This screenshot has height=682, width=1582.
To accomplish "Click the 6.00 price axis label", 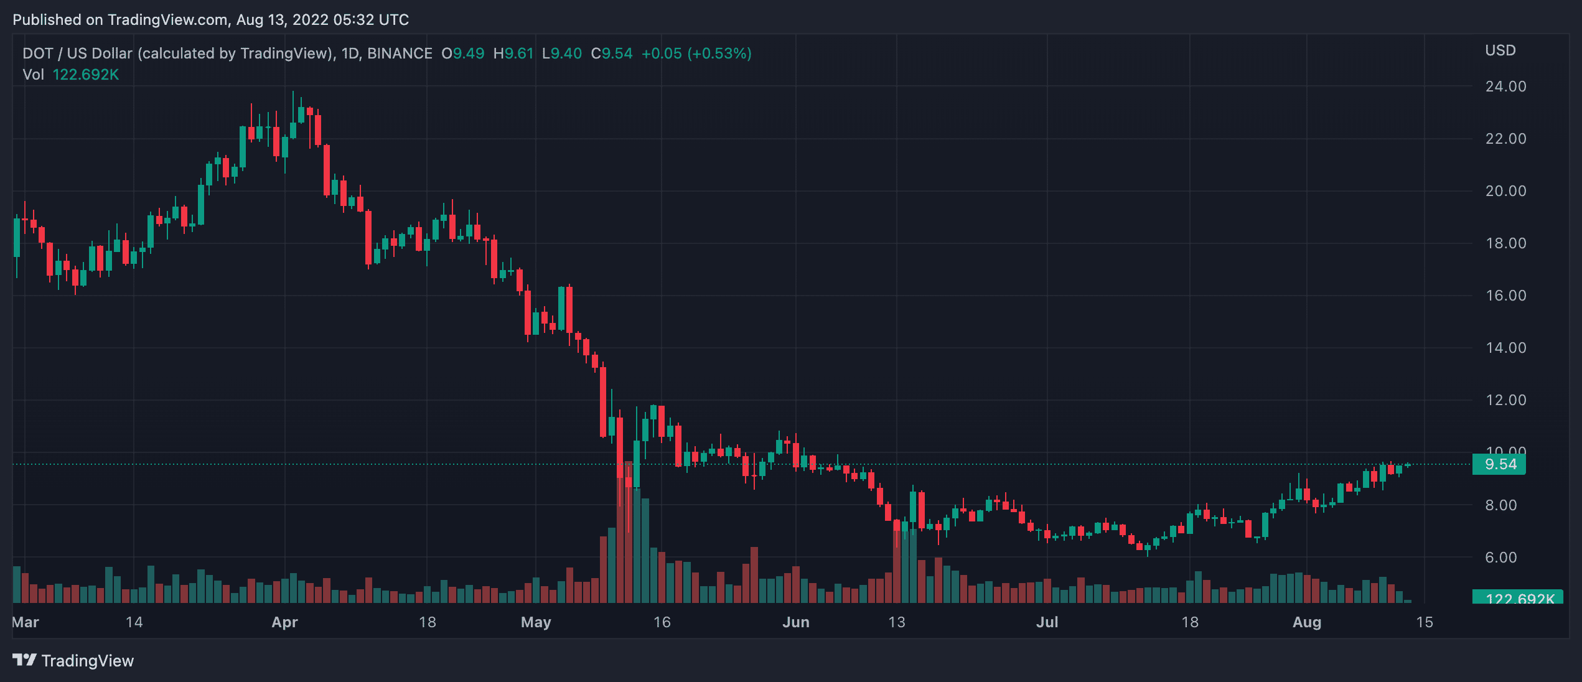I will 1500,558.
